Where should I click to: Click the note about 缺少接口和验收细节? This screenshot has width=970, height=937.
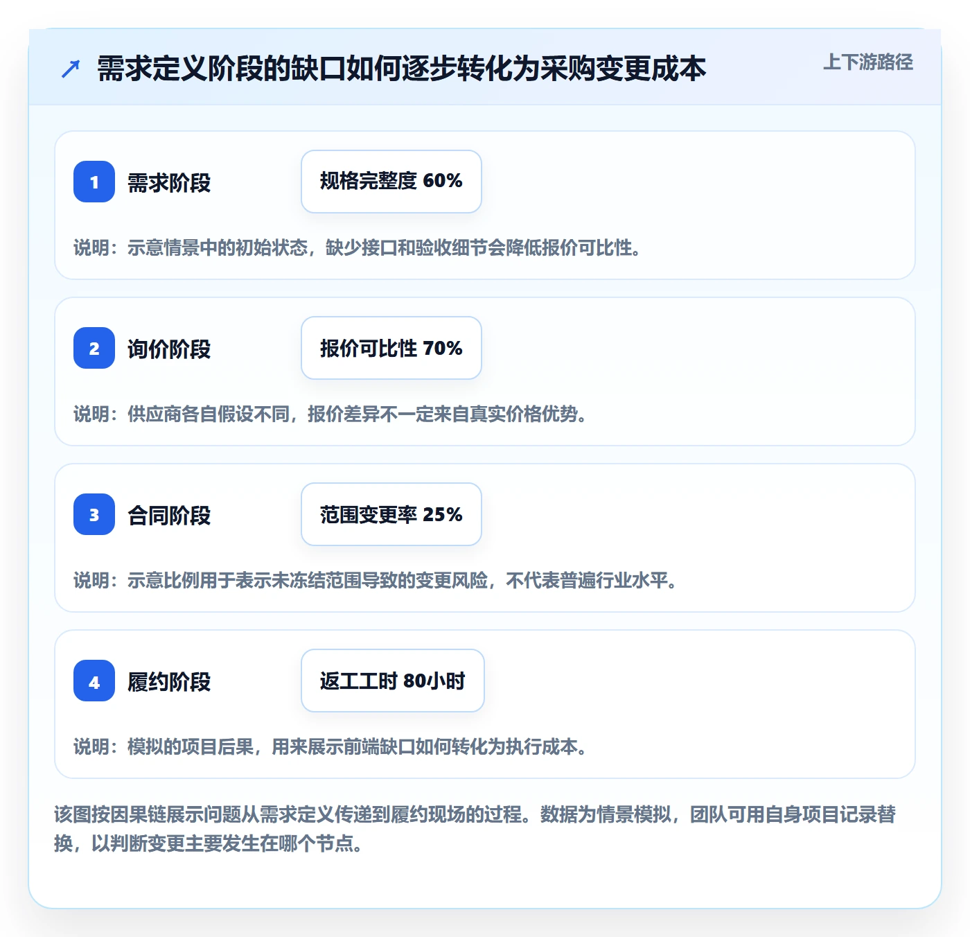click(x=357, y=247)
